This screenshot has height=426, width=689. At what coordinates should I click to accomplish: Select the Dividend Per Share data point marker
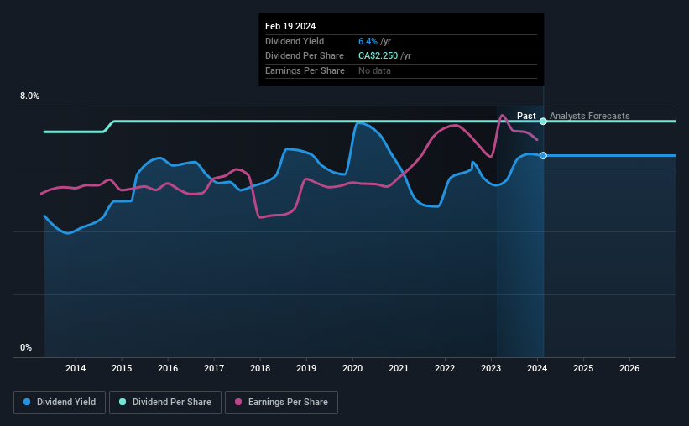click(x=543, y=122)
